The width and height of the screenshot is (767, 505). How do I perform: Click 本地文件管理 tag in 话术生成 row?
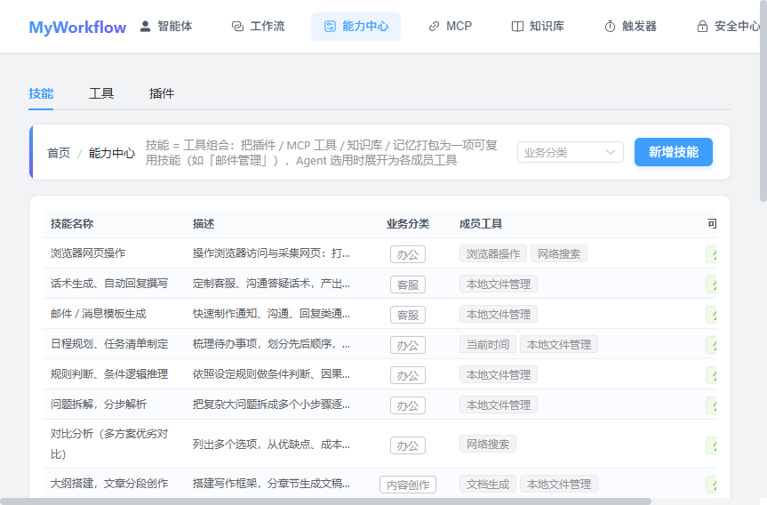click(499, 284)
